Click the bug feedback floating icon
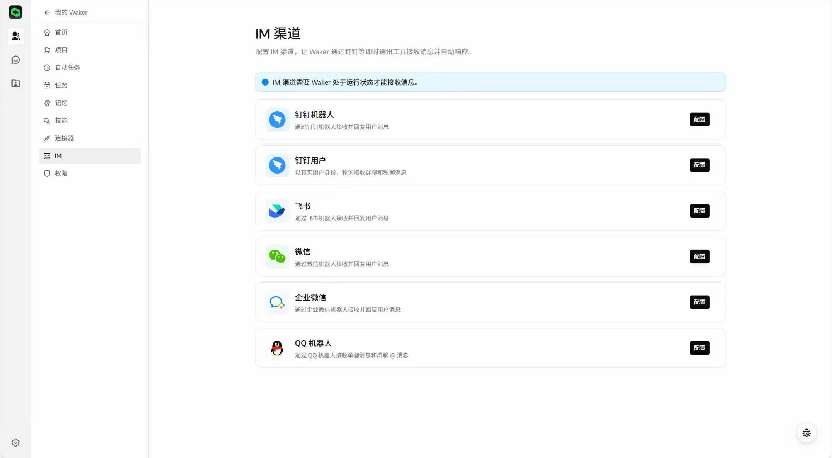832x458 pixels. pos(806,433)
